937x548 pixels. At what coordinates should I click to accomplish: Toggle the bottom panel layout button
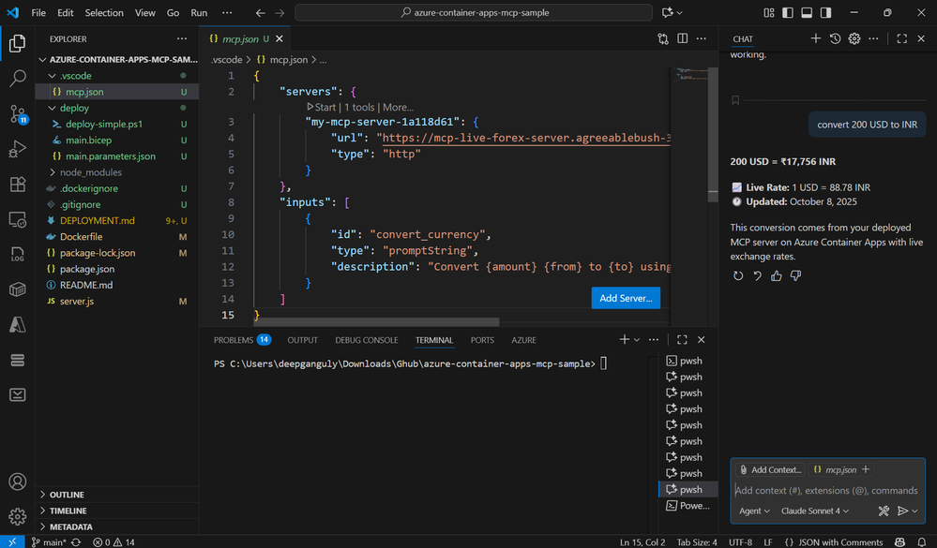pyautogui.click(x=805, y=13)
